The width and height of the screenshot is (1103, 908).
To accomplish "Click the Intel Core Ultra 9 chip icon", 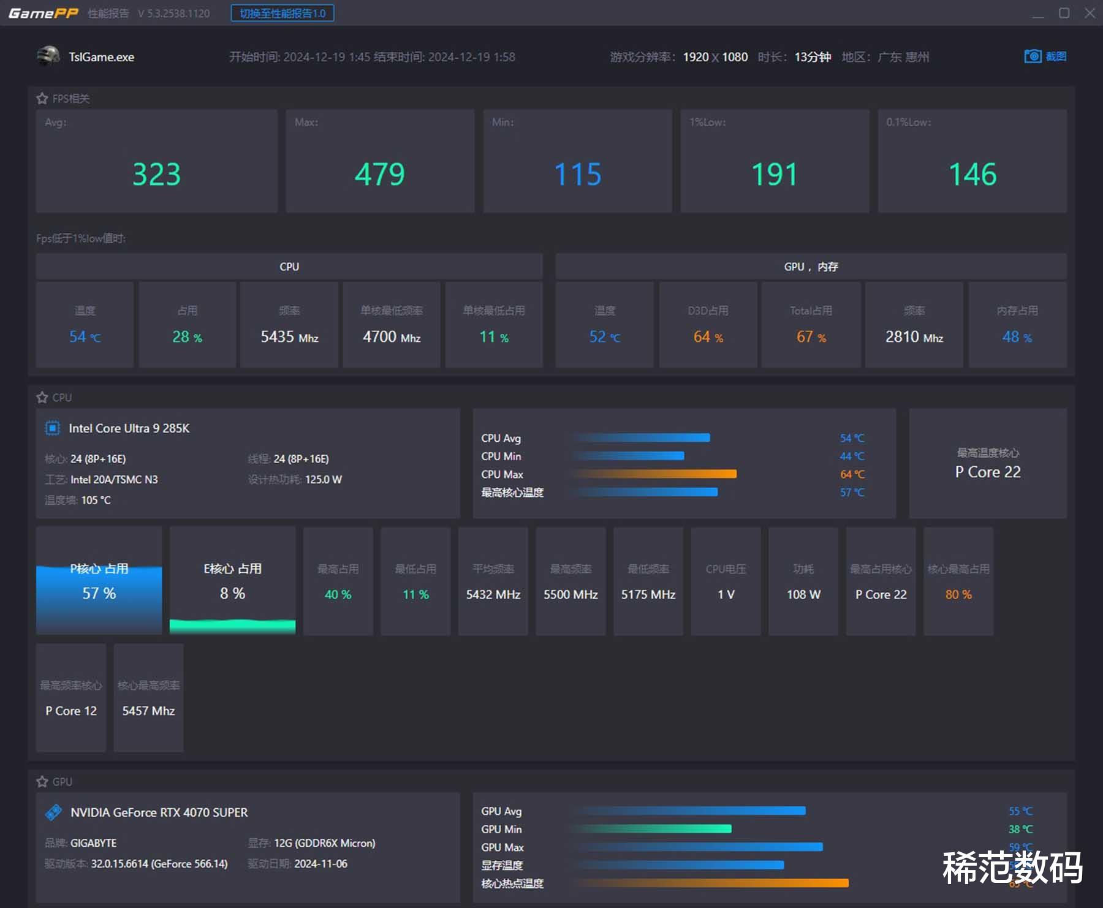I will (x=53, y=428).
